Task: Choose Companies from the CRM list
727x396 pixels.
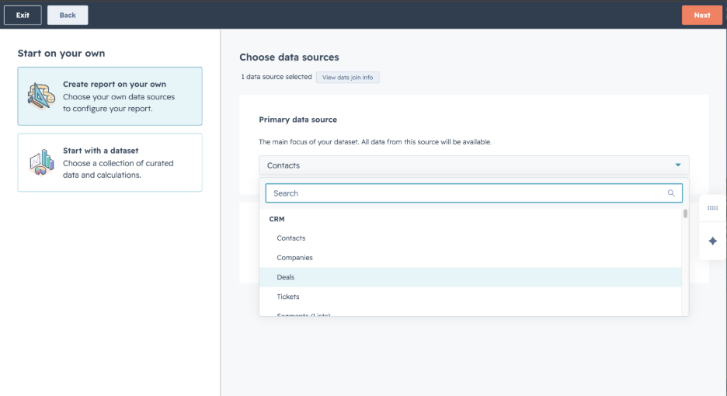Action: [x=470, y=257]
